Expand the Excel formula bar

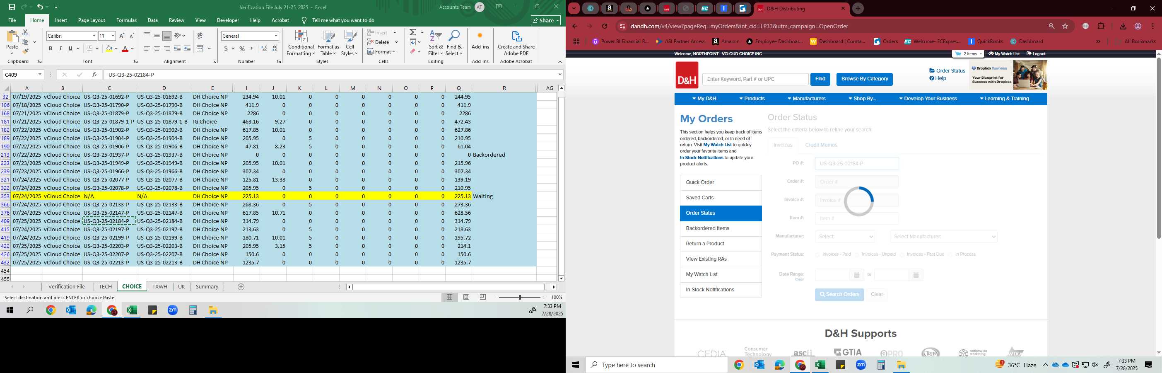click(560, 75)
